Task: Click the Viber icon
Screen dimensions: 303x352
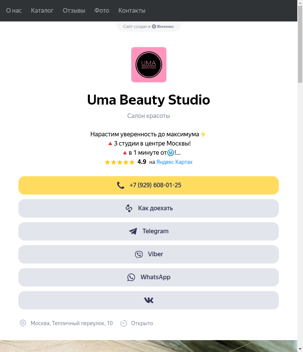Action: 139,254
